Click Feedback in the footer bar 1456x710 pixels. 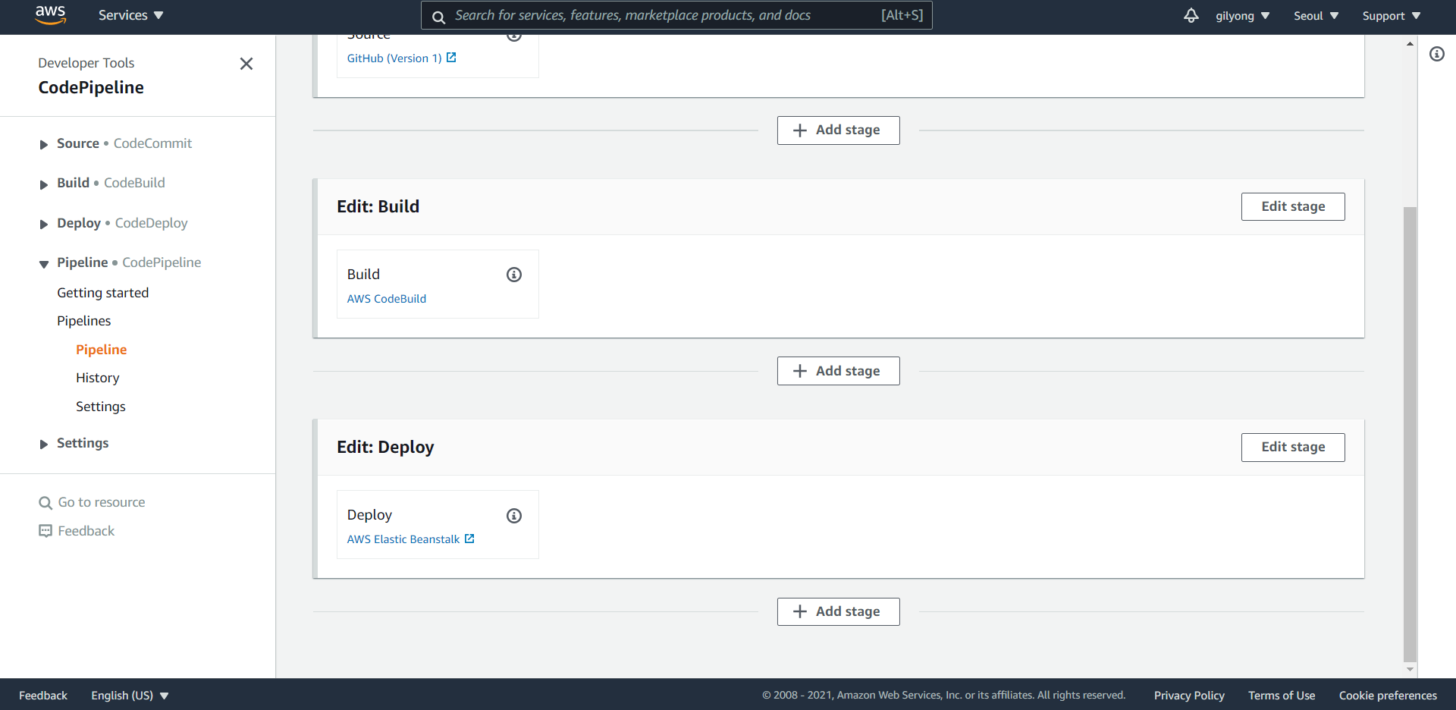[x=43, y=696]
